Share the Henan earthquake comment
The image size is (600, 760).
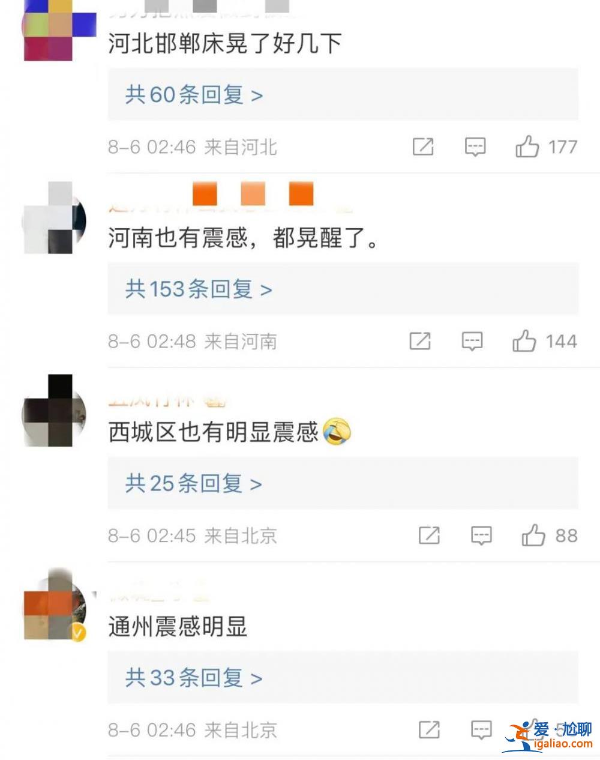pos(420,341)
